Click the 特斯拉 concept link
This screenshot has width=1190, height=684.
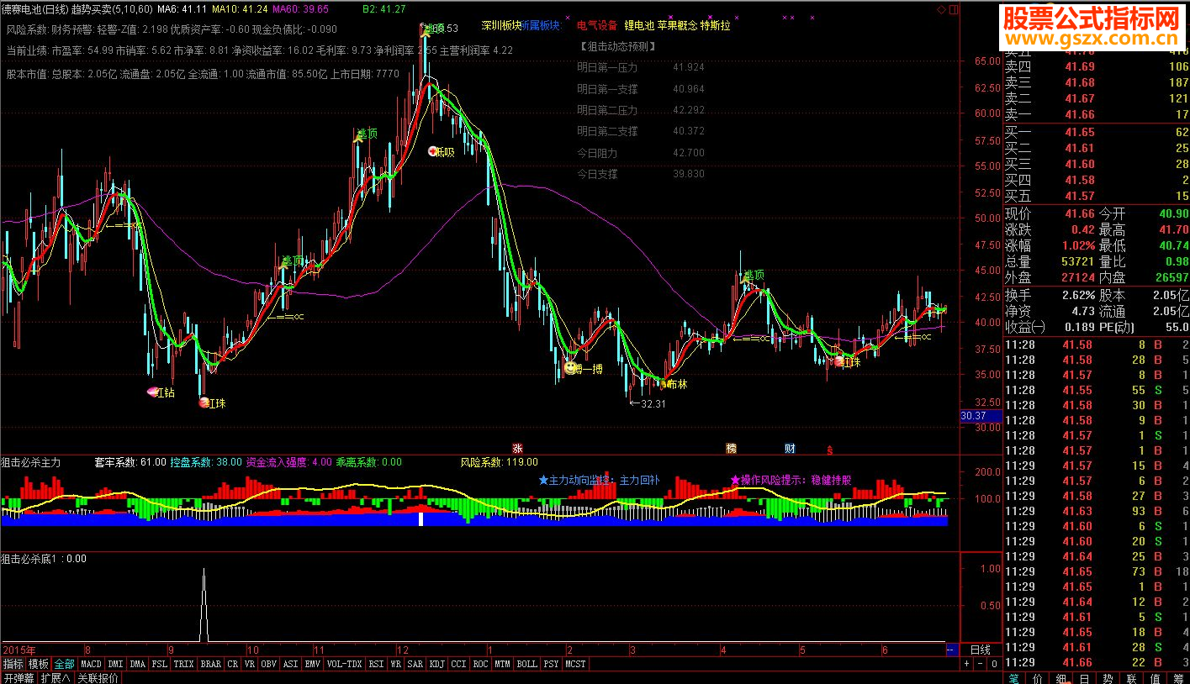pyautogui.click(x=716, y=25)
